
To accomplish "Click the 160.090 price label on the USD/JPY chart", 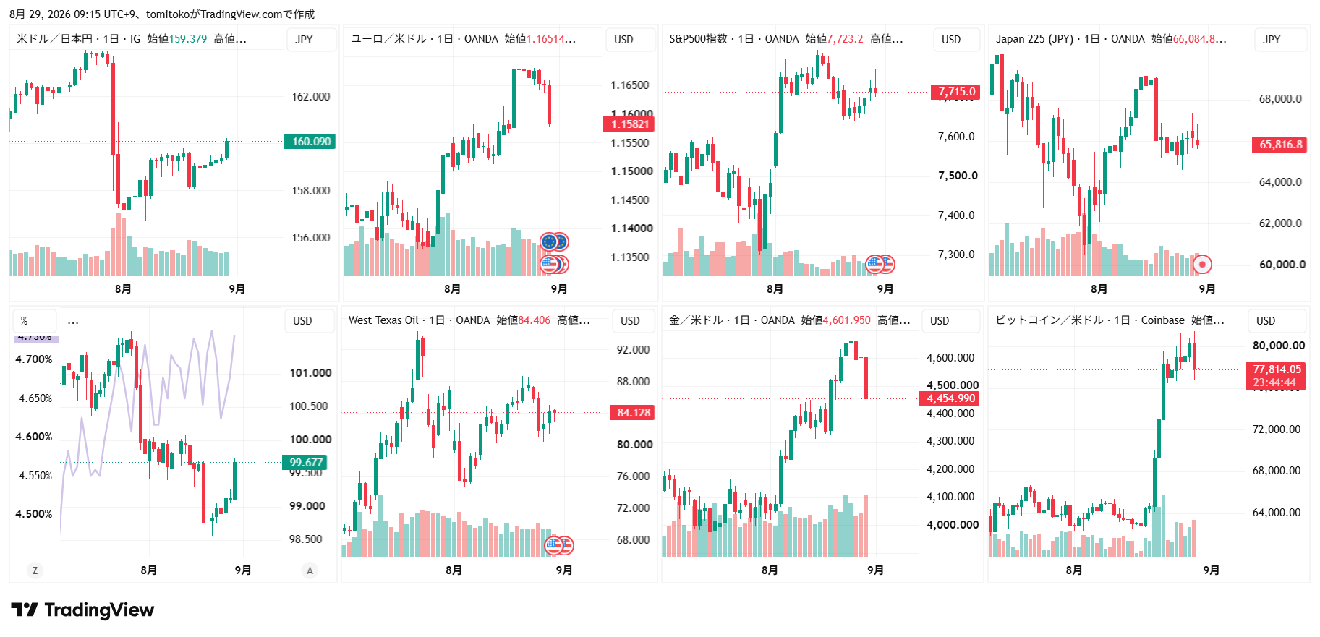I will click(311, 142).
